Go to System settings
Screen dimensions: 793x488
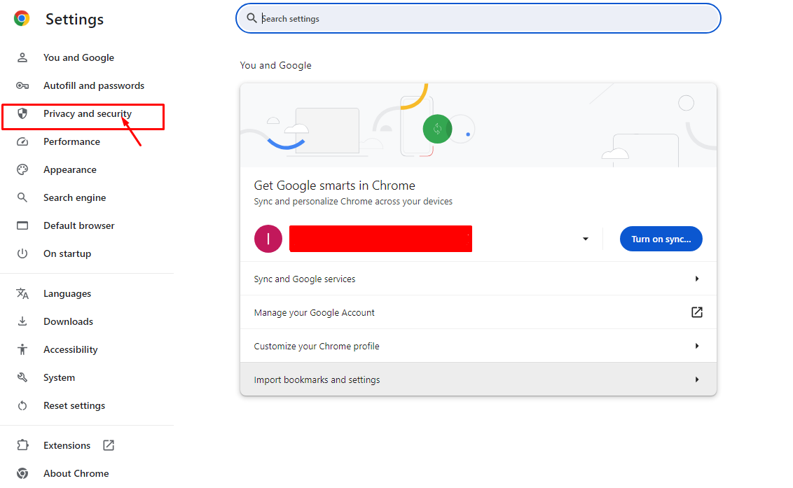[59, 377]
